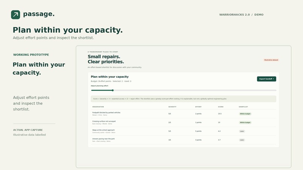The height and width of the screenshot is (170, 303).
Task: Click the 4.2 score value
Action: (x=219, y=131)
